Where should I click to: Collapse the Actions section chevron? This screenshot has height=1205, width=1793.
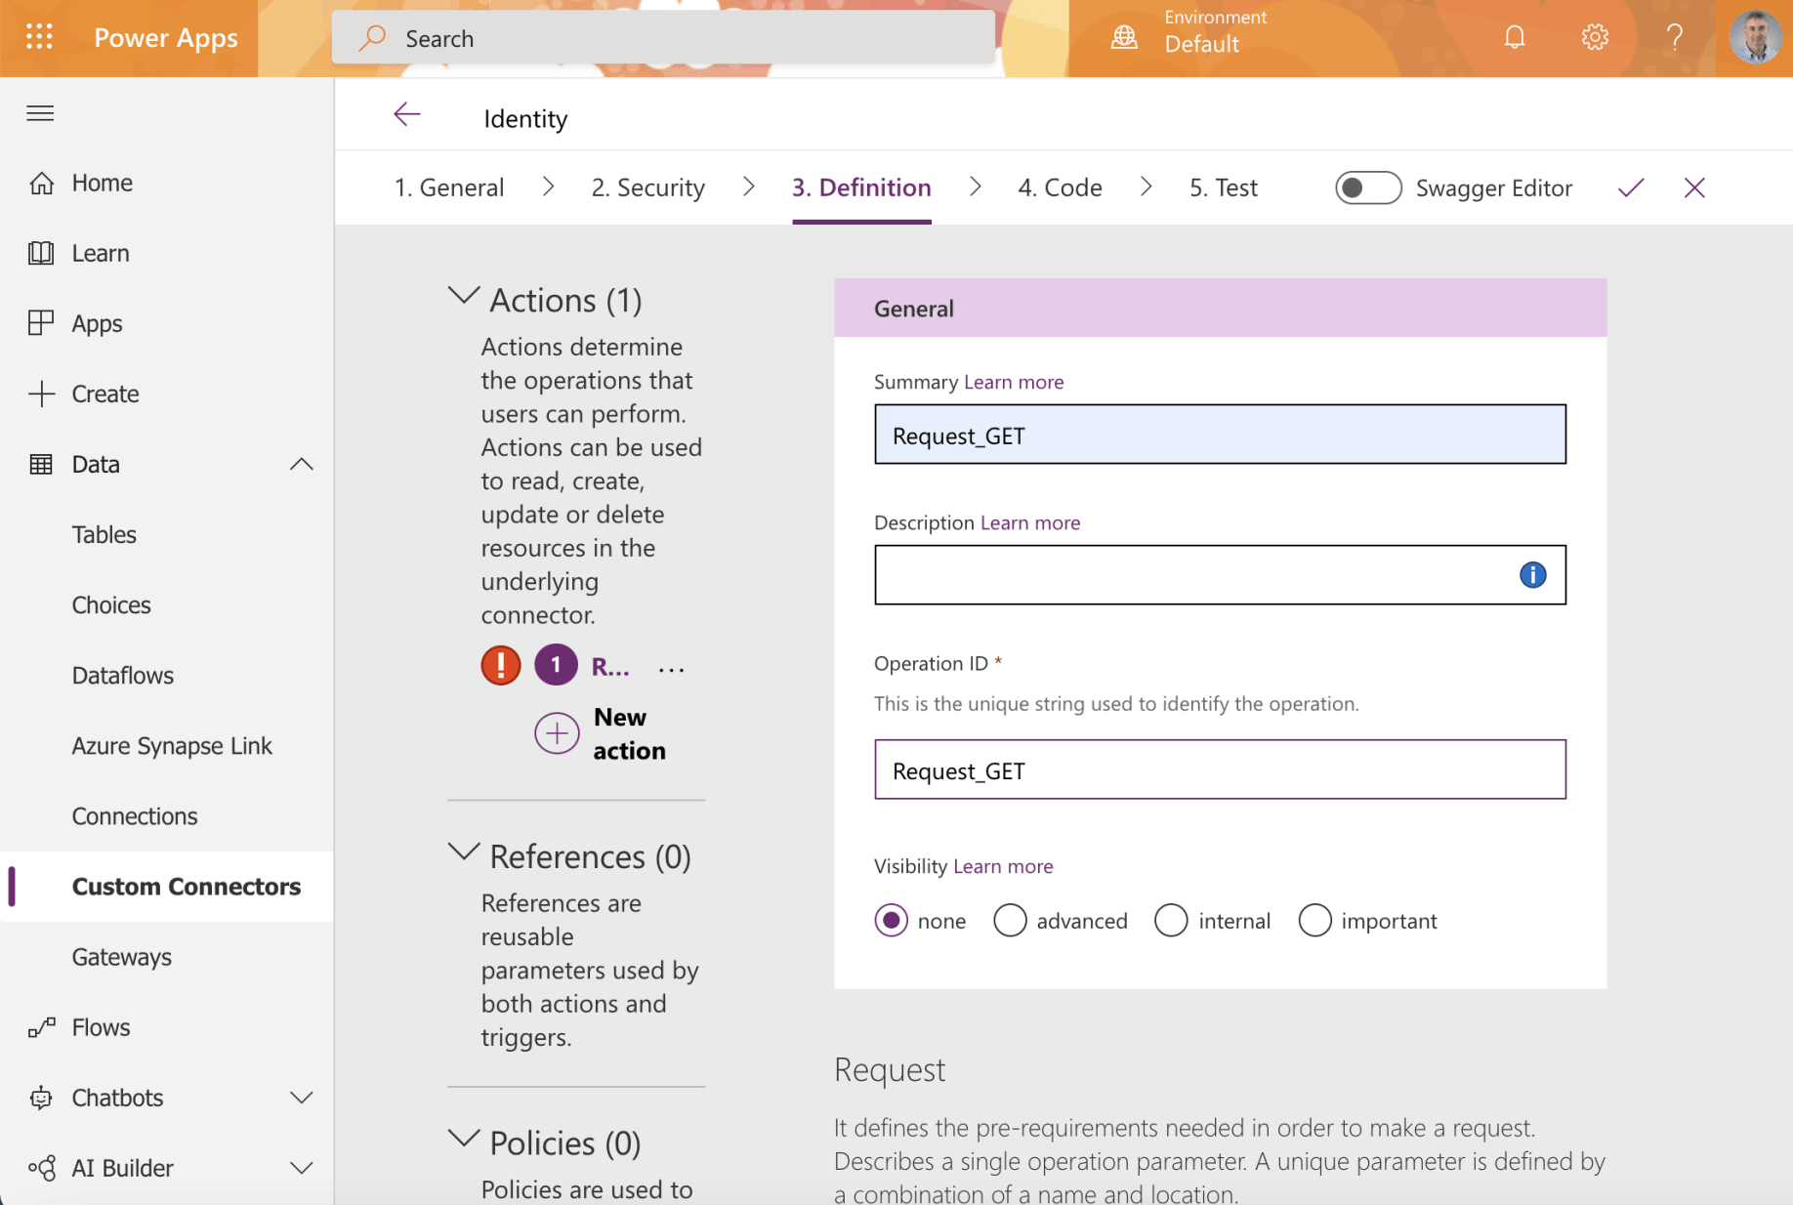(463, 296)
